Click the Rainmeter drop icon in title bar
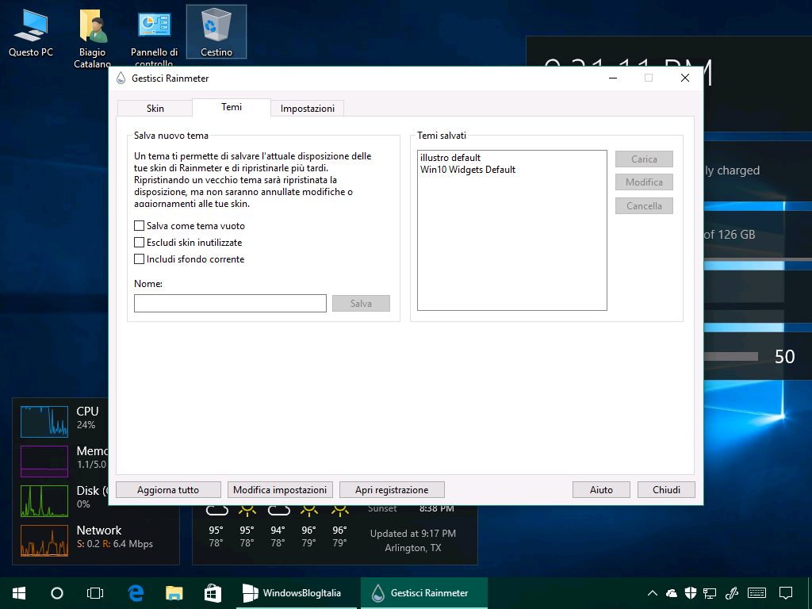Image resolution: width=812 pixels, height=609 pixels. pos(121,79)
